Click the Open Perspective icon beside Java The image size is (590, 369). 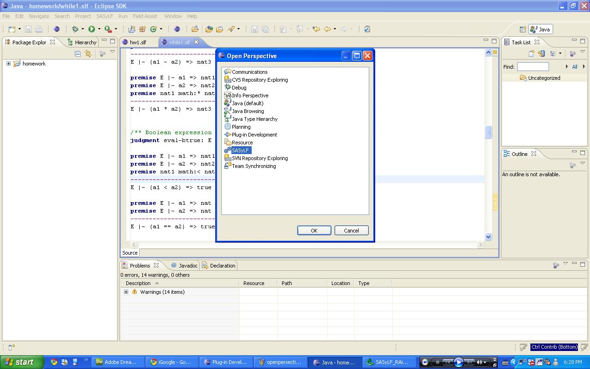click(523, 29)
